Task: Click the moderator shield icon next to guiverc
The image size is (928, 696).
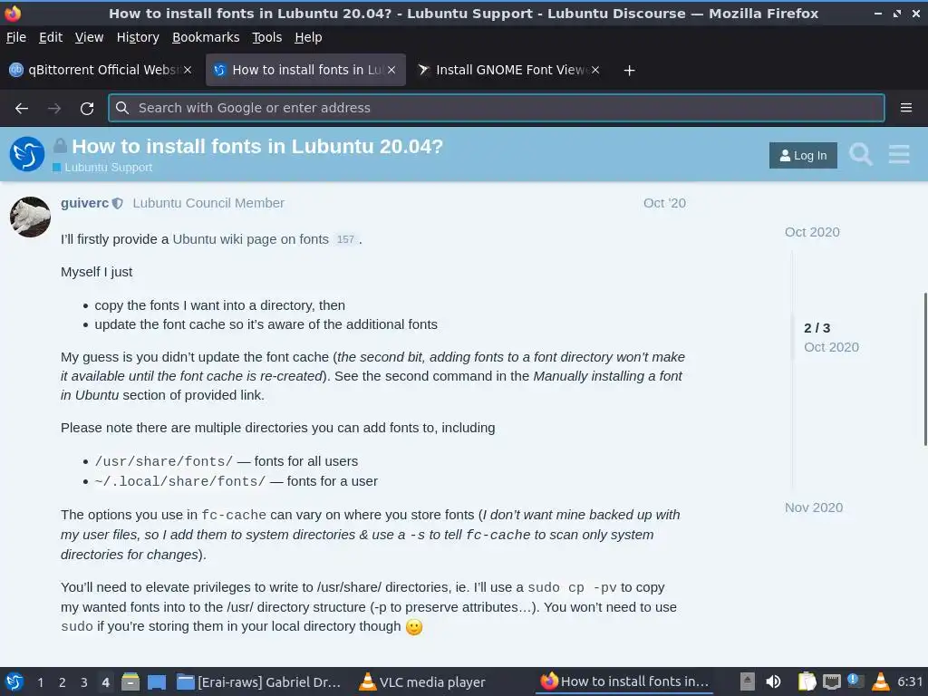Action: [x=118, y=204]
